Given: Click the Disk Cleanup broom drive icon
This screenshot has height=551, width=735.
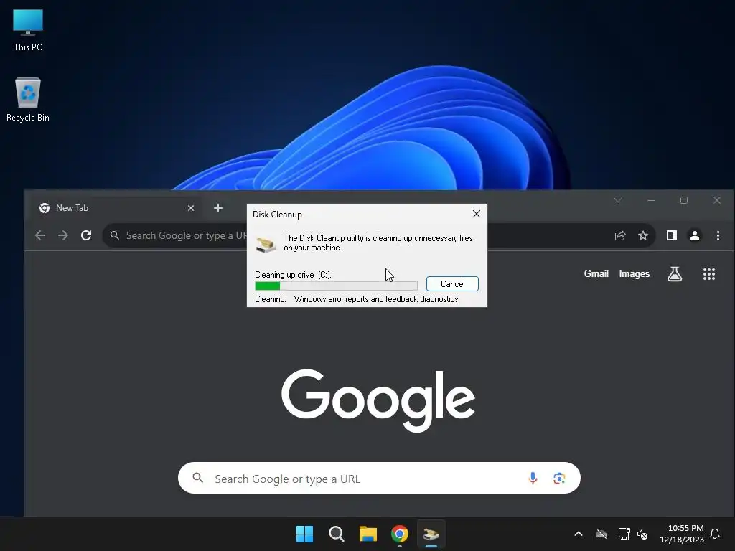Looking at the screenshot, I should point(266,245).
